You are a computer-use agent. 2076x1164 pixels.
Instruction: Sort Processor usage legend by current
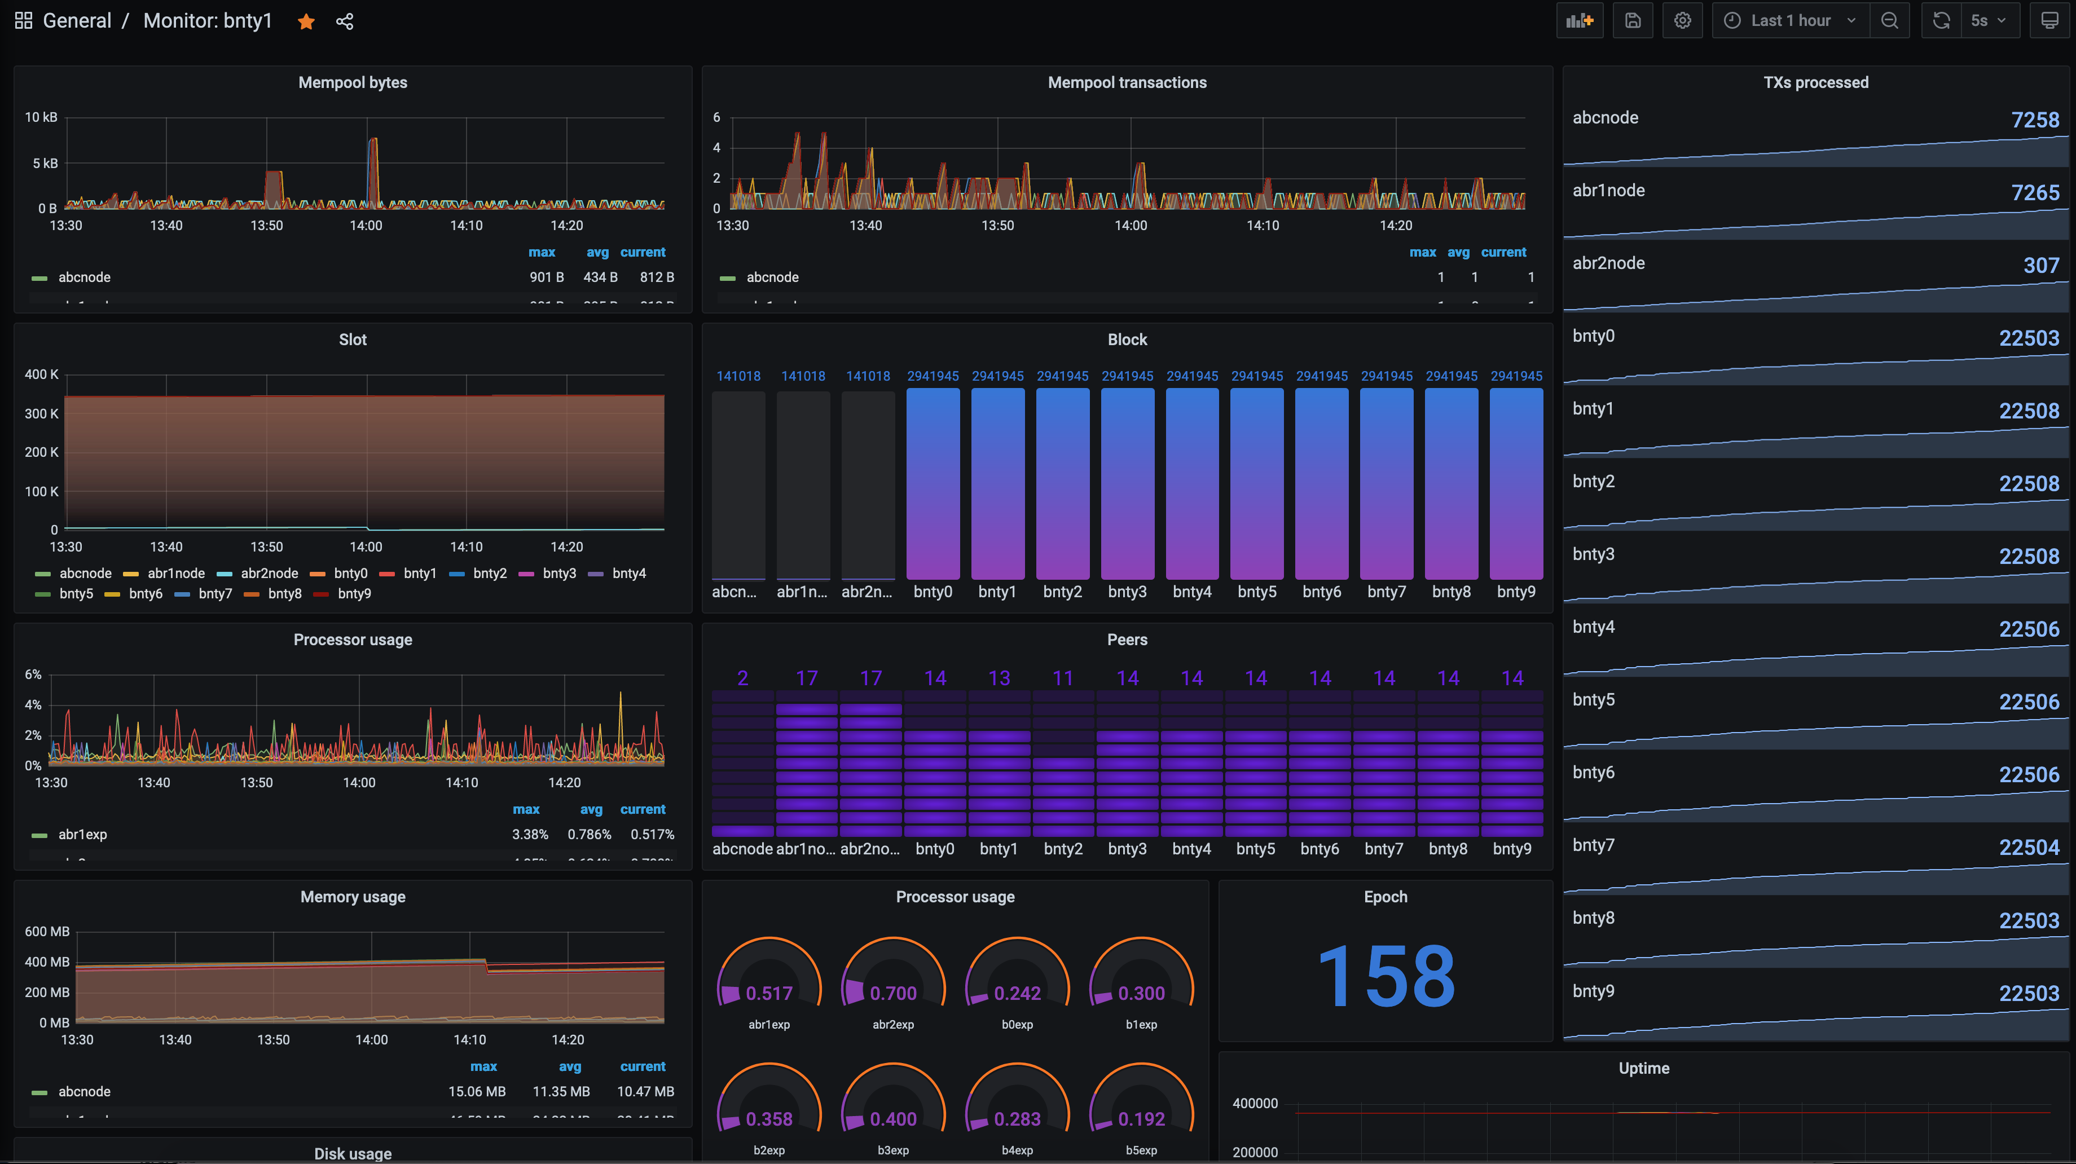[643, 810]
